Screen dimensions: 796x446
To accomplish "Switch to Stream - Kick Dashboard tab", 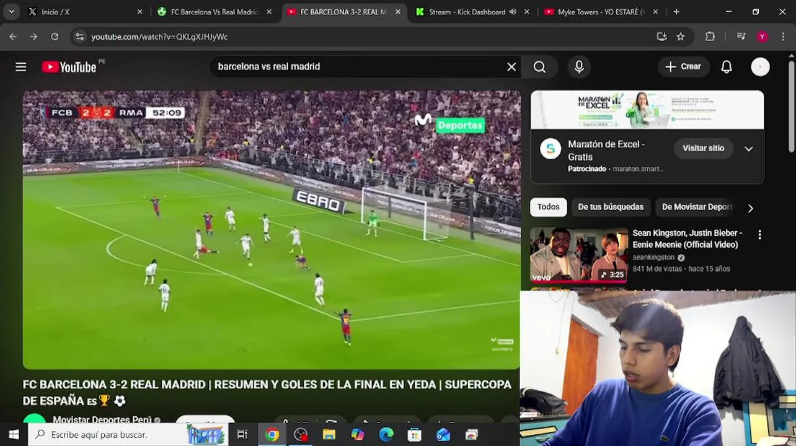I will 473,12.
